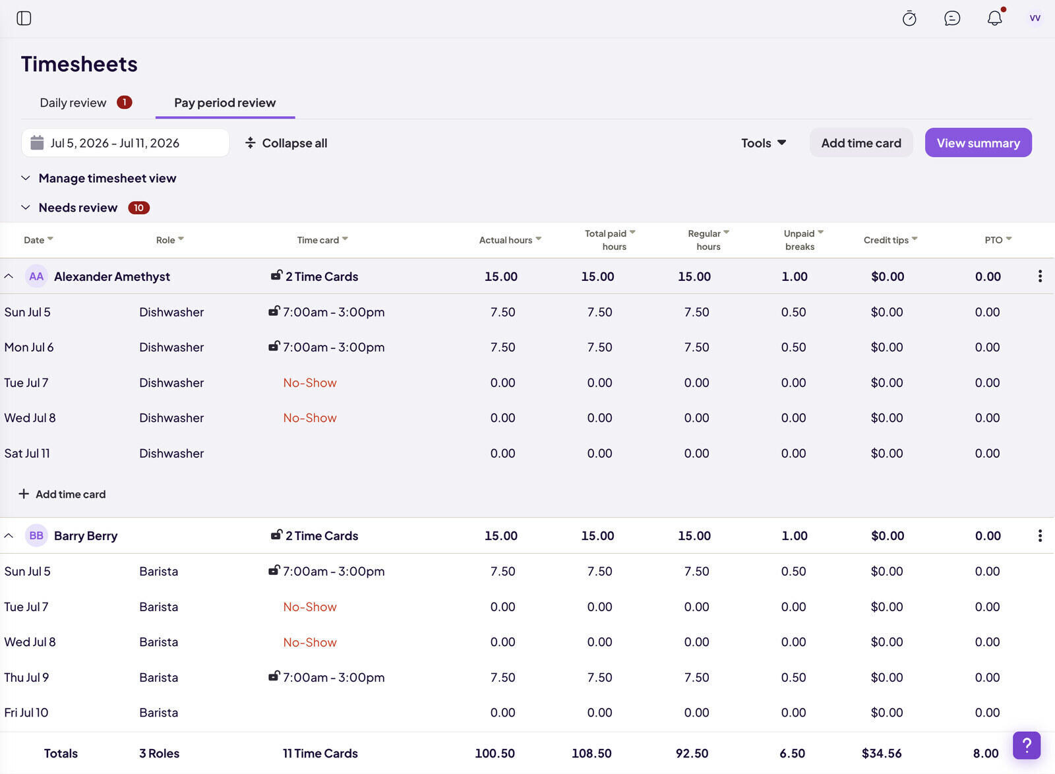This screenshot has width=1055, height=774.
Task: Click lock icon on Barry's Thu Jul 9 card
Action: click(274, 676)
